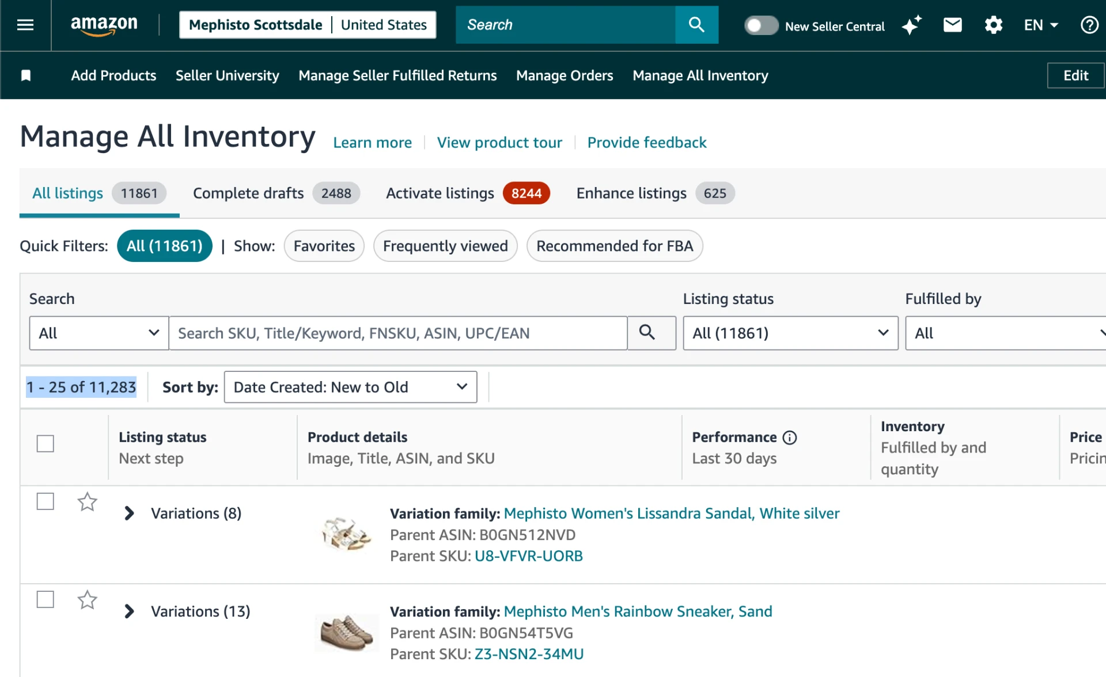Favorite the Lissandra Sandal listing star
The image size is (1106, 677).
(87, 502)
